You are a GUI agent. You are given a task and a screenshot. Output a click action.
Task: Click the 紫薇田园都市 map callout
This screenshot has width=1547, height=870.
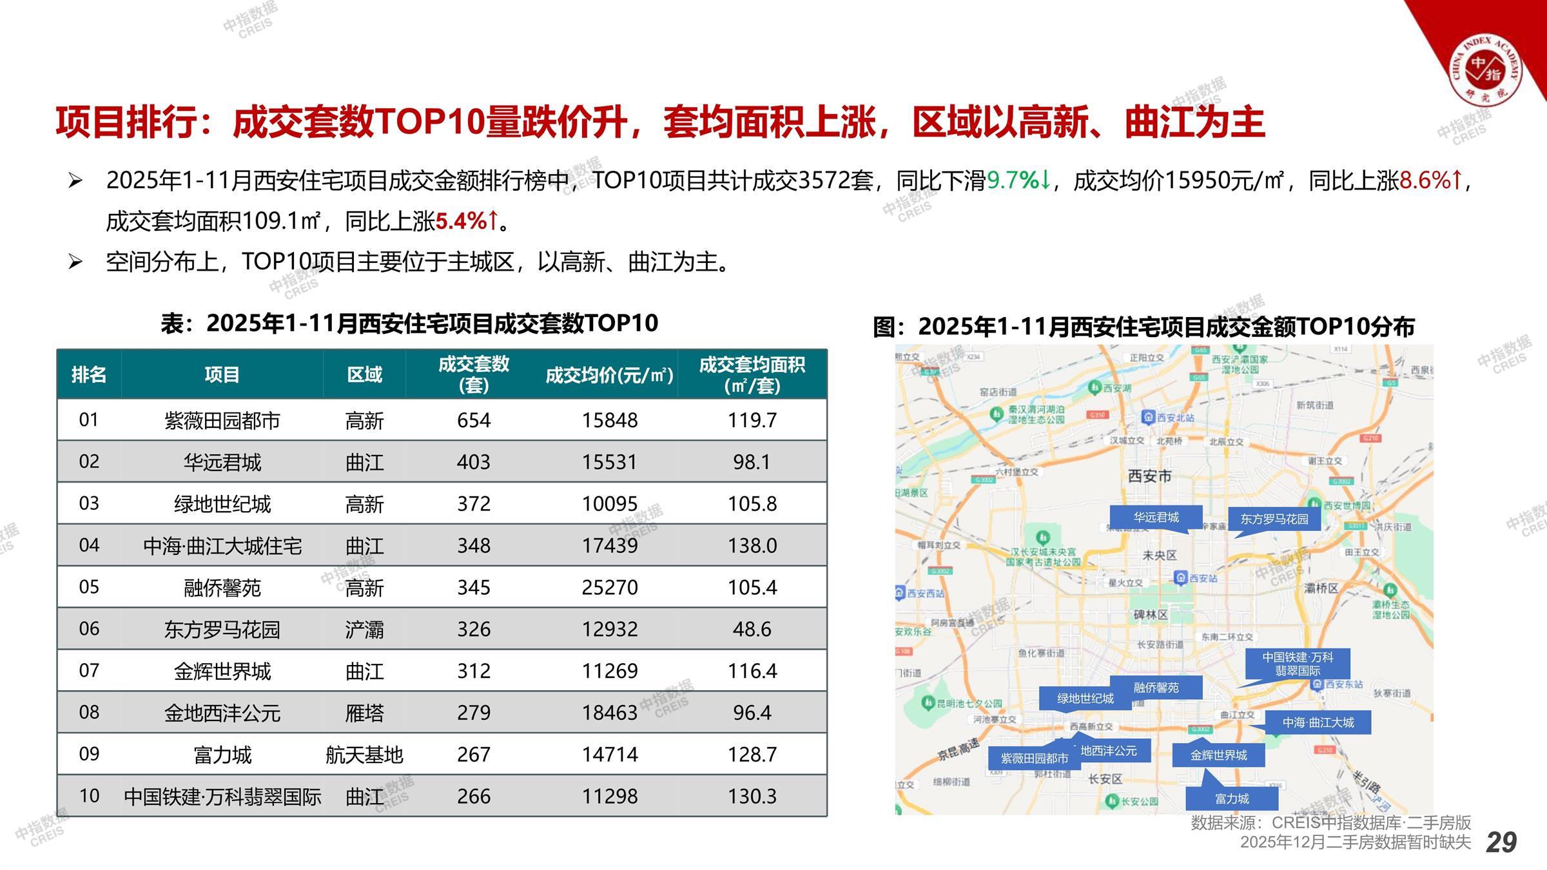point(1034,759)
